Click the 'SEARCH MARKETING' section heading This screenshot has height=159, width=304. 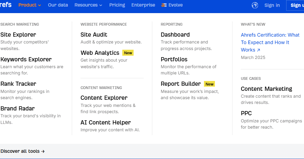click(20, 24)
